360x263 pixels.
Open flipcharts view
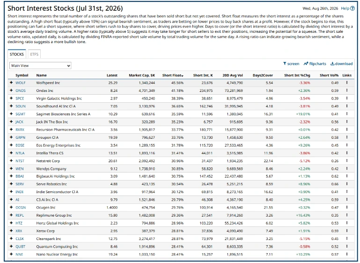315,64
